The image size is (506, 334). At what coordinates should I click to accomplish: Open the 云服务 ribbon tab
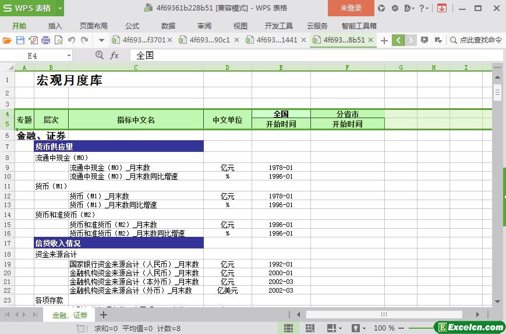tap(317, 26)
